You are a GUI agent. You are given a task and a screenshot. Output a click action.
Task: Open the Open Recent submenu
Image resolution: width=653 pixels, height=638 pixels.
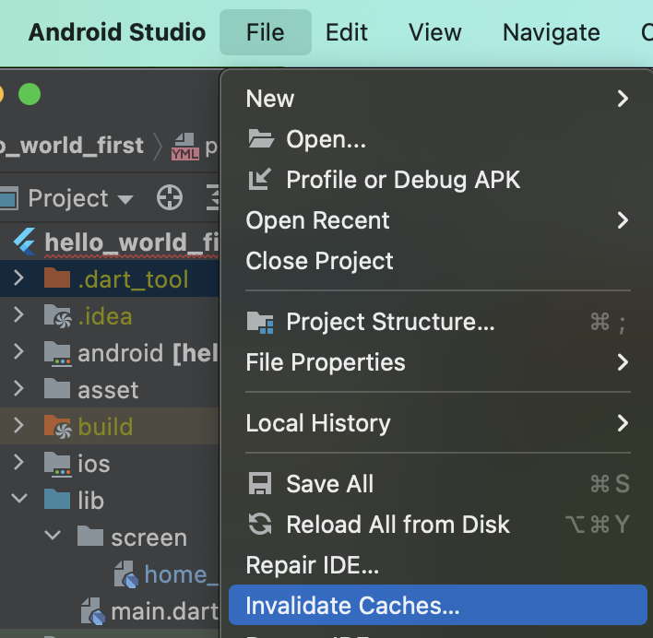pyautogui.click(x=438, y=220)
